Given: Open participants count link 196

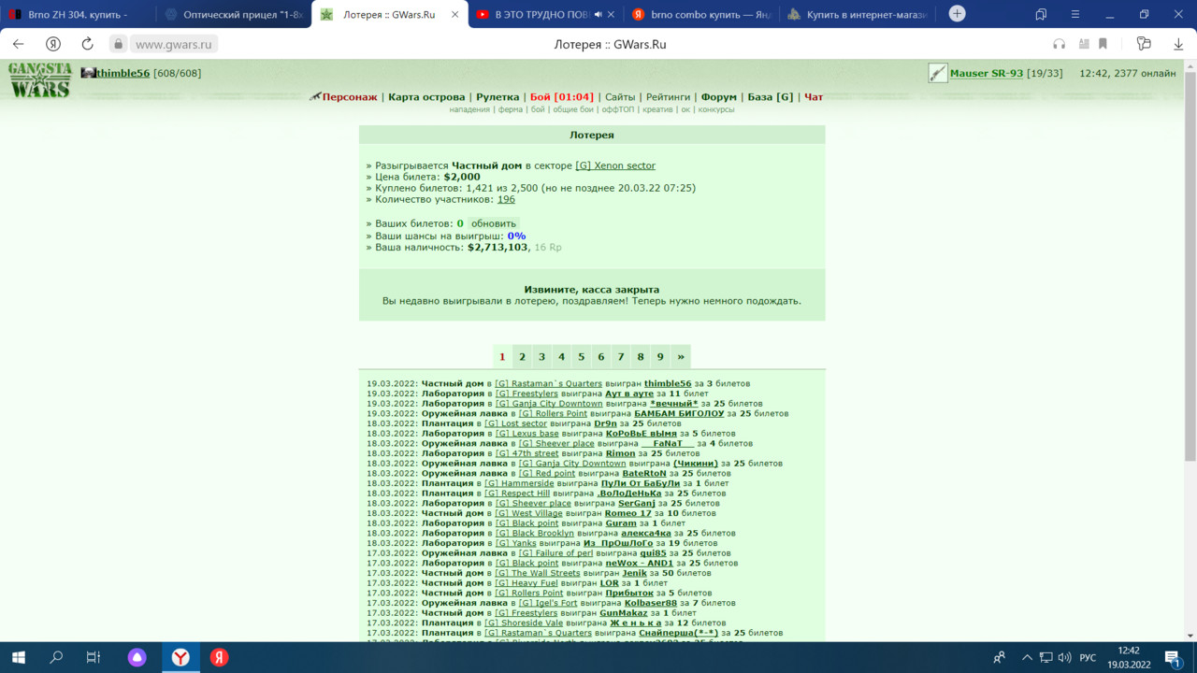Looking at the screenshot, I should (506, 199).
